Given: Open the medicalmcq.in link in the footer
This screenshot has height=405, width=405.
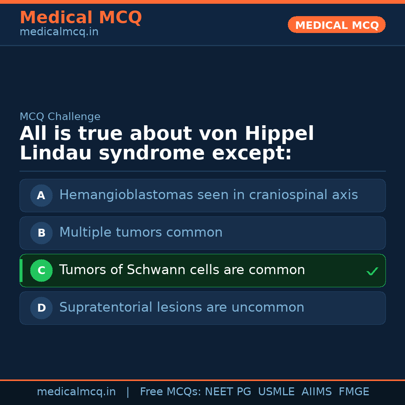Looking at the screenshot, I should (x=76, y=392).
